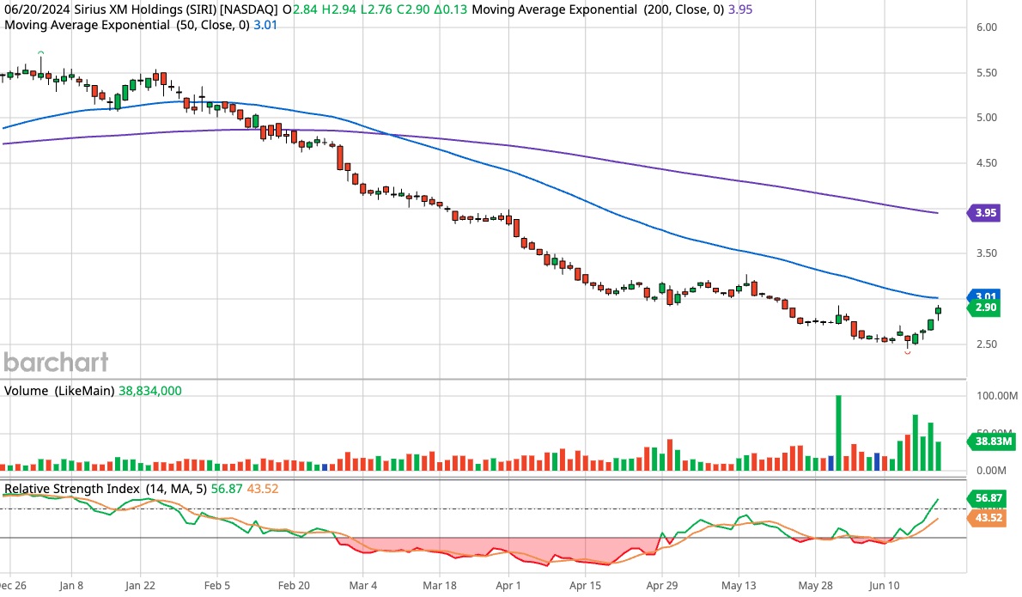Viewport: 1022px width, 597px height.
Task: Click the 50-period Moving Average Exponential label
Action: [127, 26]
